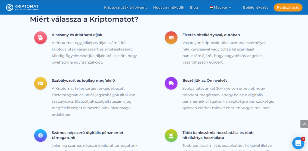Click the green support headset icon
This screenshot has height=151, width=308.
[171, 135]
